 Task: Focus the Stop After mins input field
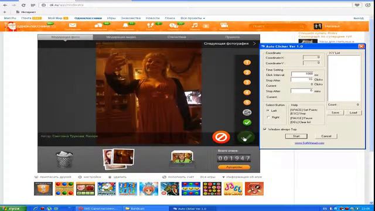tap(302, 91)
